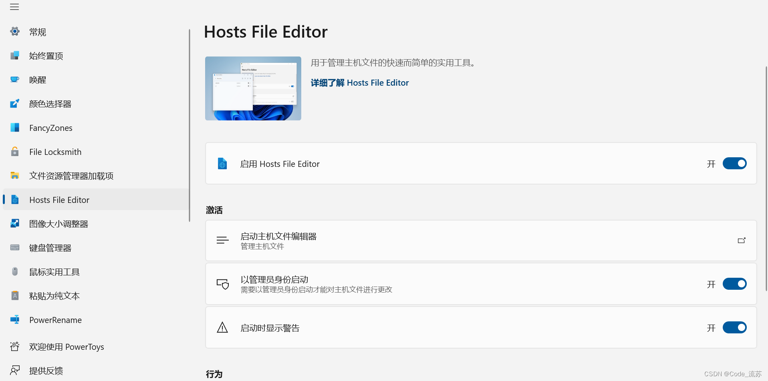Open 图像大小调整器 settings
768x381 pixels.
pos(96,224)
